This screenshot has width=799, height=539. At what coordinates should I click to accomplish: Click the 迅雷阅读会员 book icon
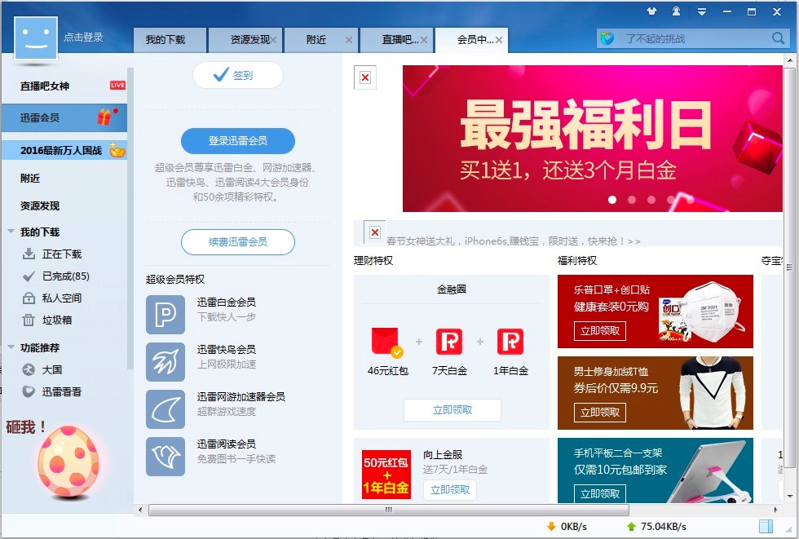tap(166, 457)
